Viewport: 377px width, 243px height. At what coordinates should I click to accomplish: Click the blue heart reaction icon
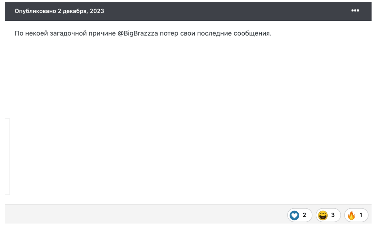[294, 215]
